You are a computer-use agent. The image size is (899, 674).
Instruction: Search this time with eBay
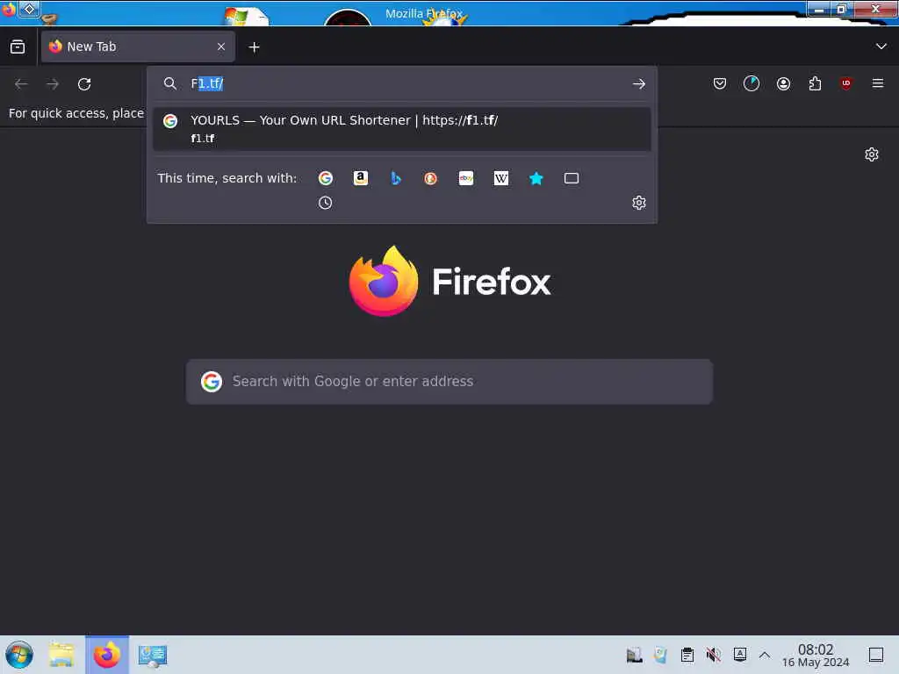pyautogui.click(x=466, y=178)
